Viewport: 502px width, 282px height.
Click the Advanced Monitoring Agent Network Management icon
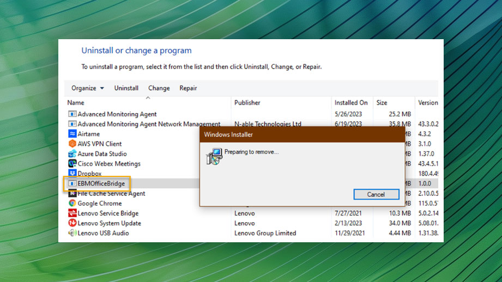point(72,124)
